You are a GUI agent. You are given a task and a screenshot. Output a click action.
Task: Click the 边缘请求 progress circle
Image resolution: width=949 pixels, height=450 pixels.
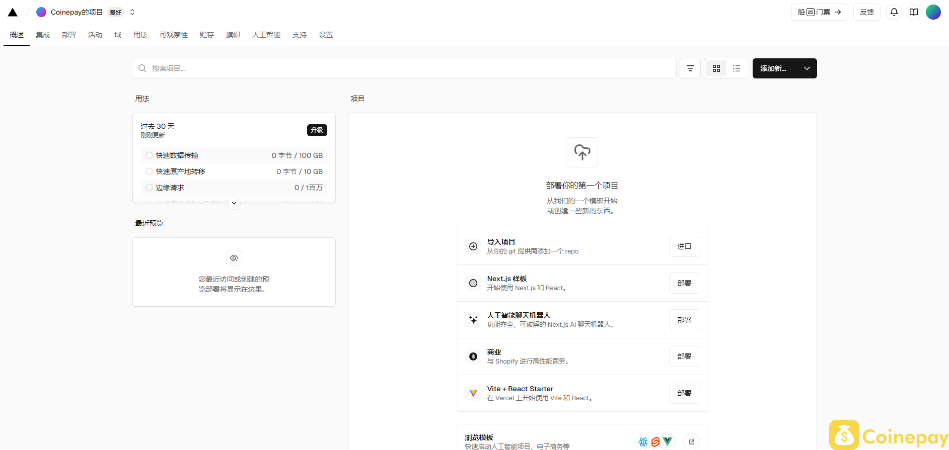tap(149, 188)
